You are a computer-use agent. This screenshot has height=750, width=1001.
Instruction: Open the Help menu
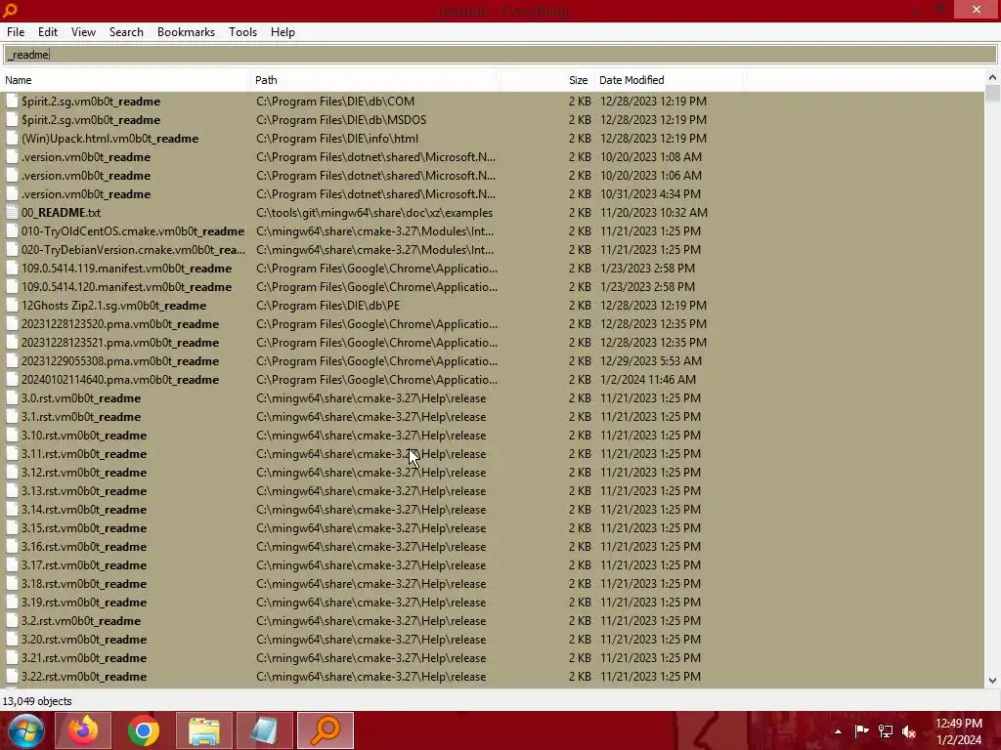pyautogui.click(x=283, y=32)
